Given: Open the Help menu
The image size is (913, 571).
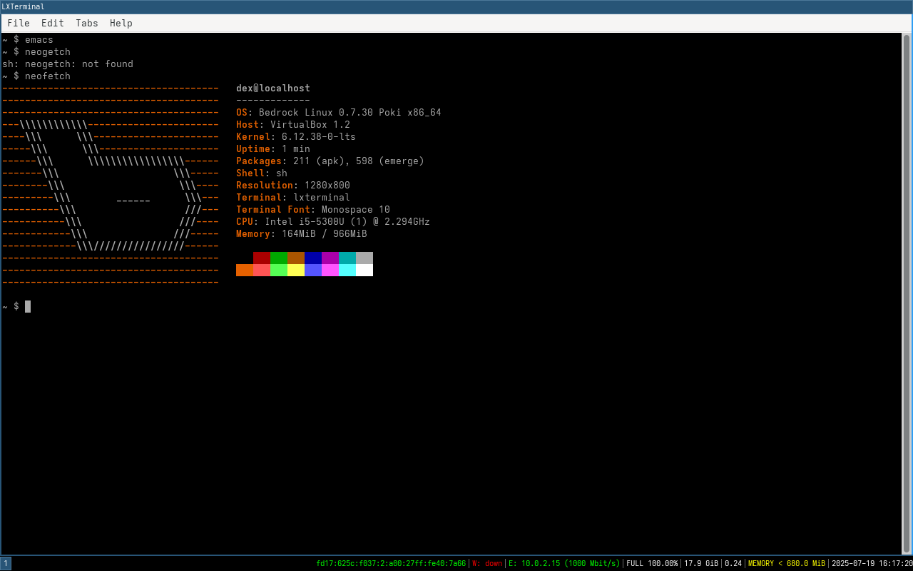Looking at the screenshot, I should click(x=121, y=23).
